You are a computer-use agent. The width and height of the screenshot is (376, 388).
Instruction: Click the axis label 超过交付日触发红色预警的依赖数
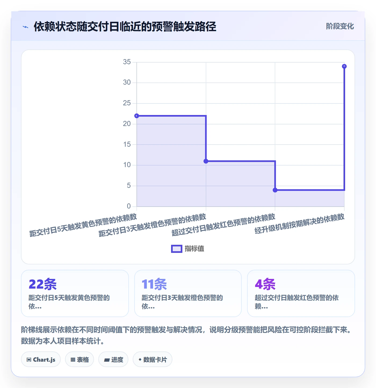[223, 225]
